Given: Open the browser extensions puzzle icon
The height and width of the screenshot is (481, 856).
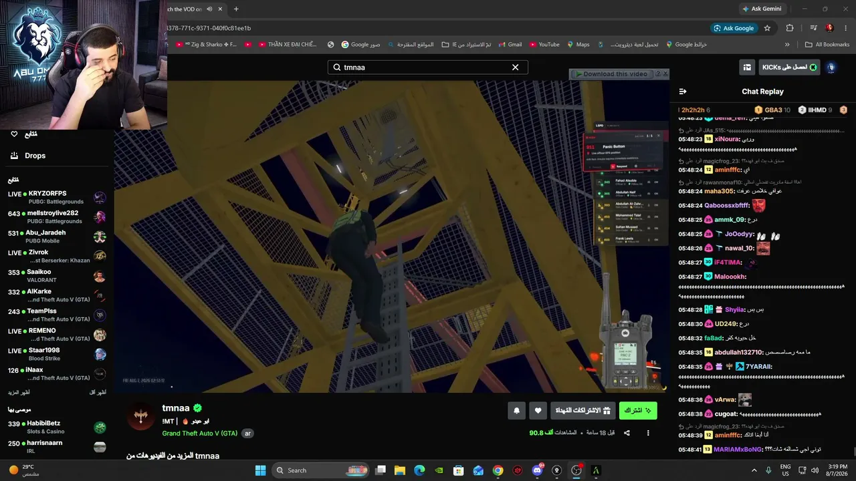Looking at the screenshot, I should (790, 28).
